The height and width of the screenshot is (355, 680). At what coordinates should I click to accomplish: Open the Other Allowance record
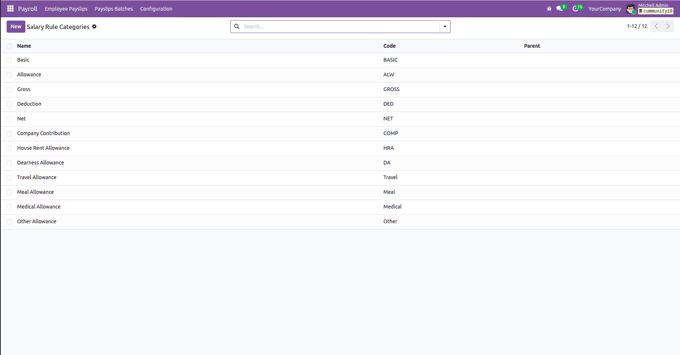click(x=37, y=221)
